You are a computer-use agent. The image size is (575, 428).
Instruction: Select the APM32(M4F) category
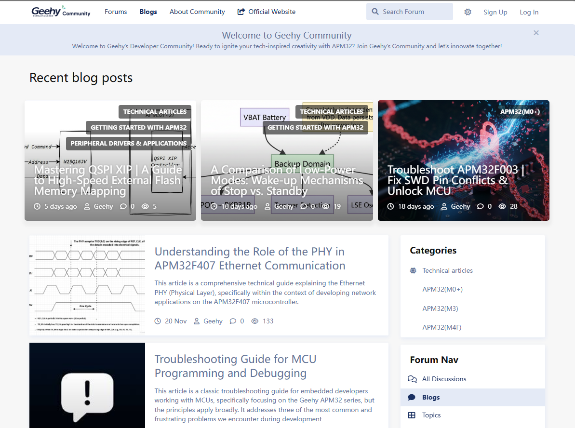click(x=441, y=327)
